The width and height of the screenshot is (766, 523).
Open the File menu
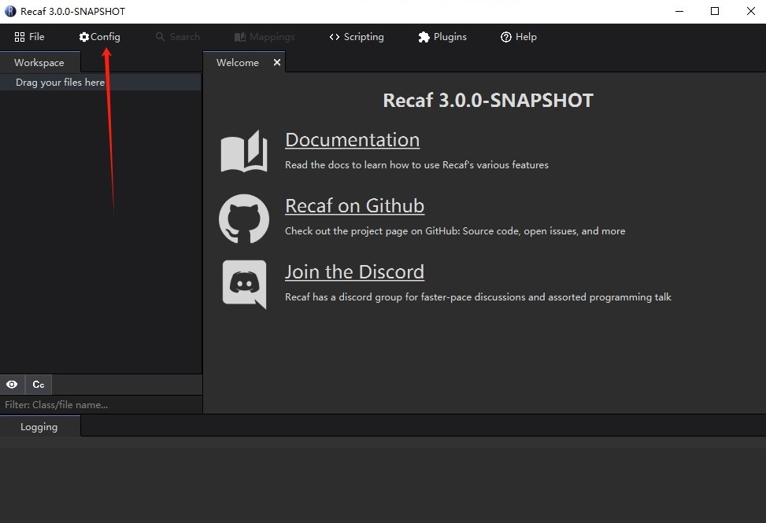[x=29, y=37]
